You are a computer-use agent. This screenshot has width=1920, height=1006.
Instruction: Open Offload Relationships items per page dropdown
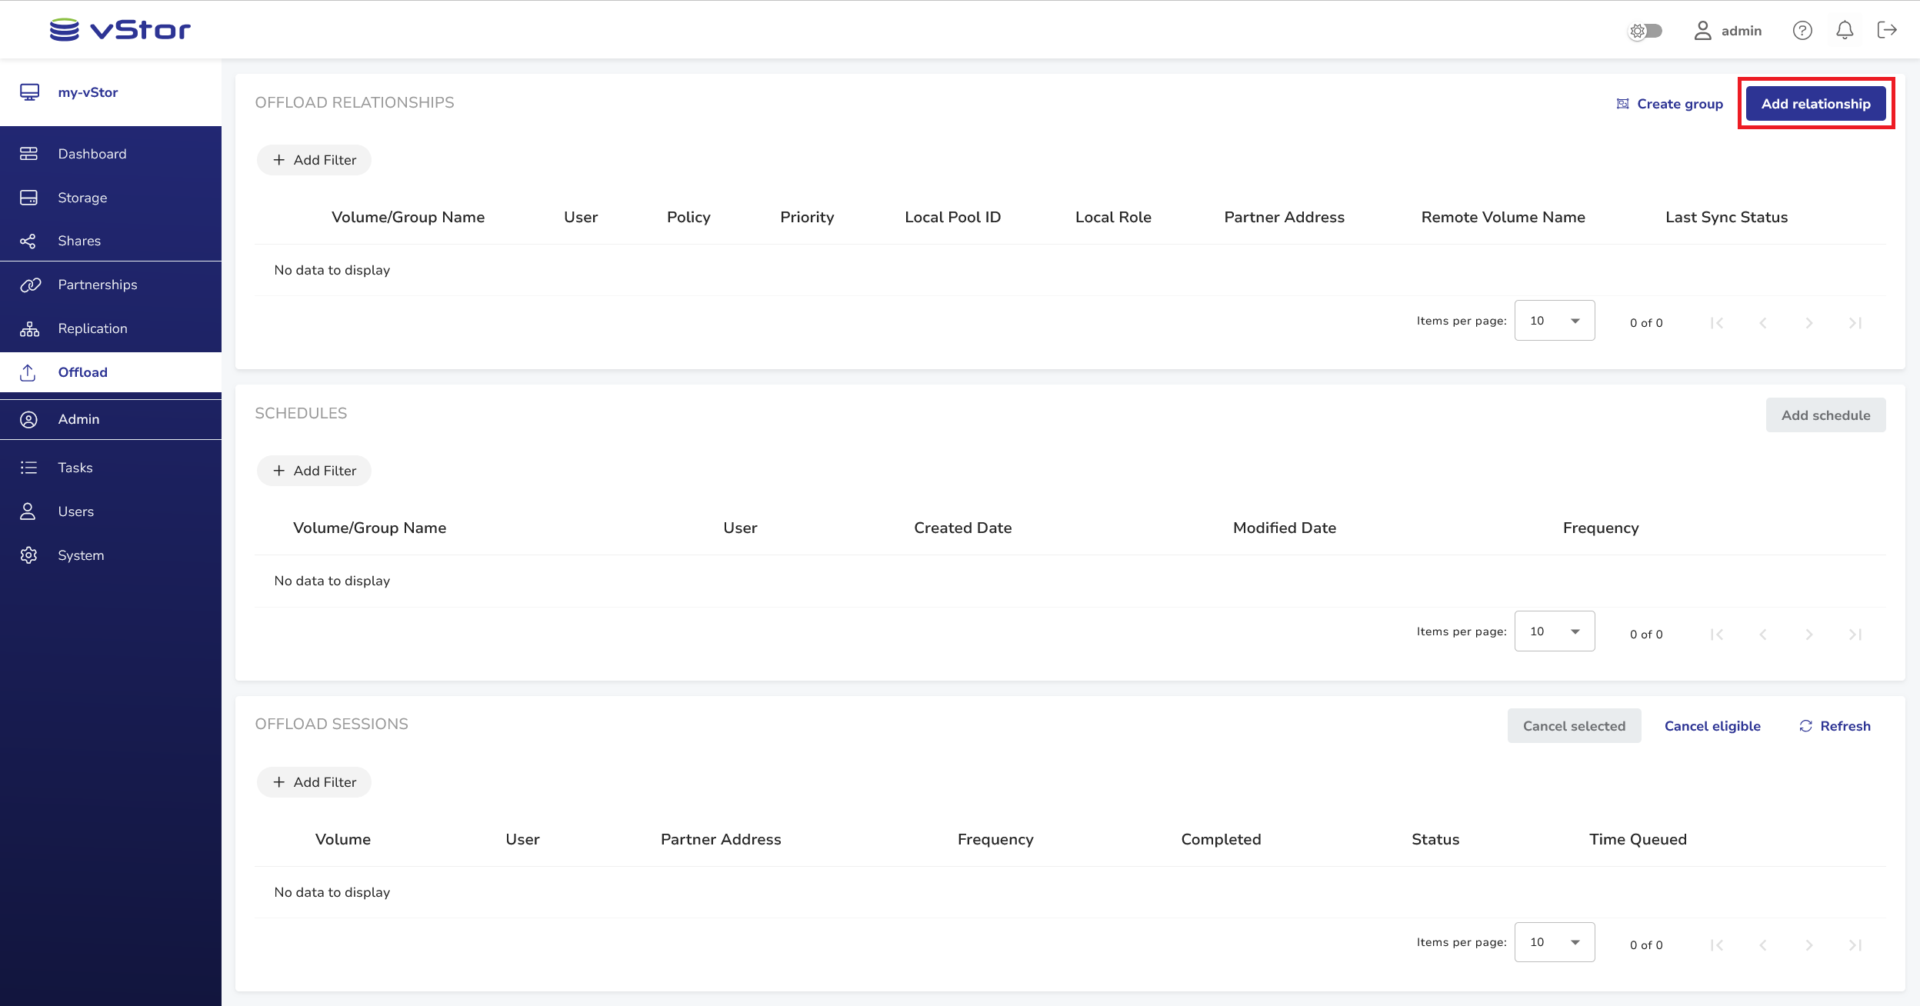tap(1555, 321)
